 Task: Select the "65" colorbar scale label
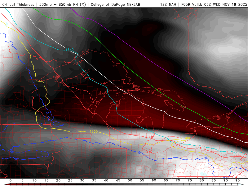point(166,180)
